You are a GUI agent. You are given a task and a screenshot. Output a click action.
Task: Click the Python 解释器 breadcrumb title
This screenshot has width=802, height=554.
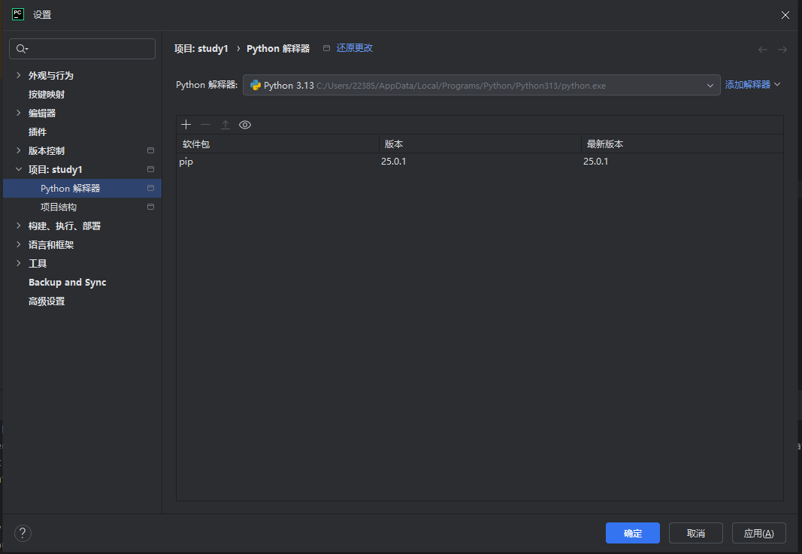(x=278, y=49)
